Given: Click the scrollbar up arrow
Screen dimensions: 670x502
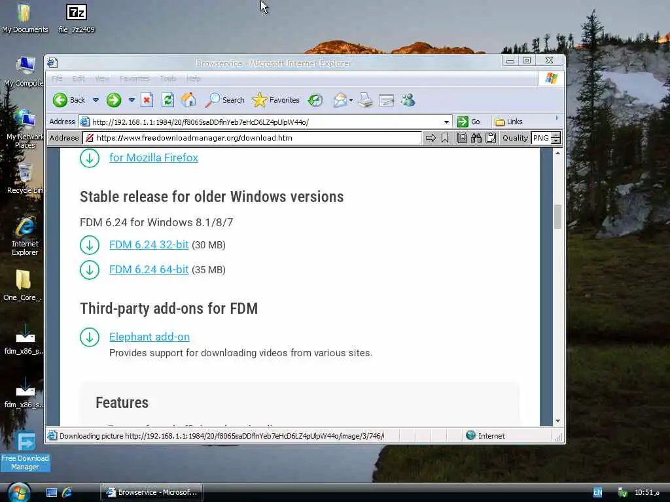Looking at the screenshot, I should tap(557, 153).
